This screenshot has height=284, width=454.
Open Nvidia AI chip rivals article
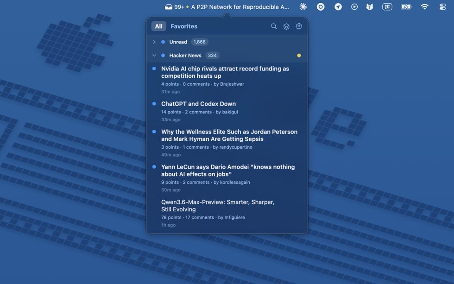point(225,72)
